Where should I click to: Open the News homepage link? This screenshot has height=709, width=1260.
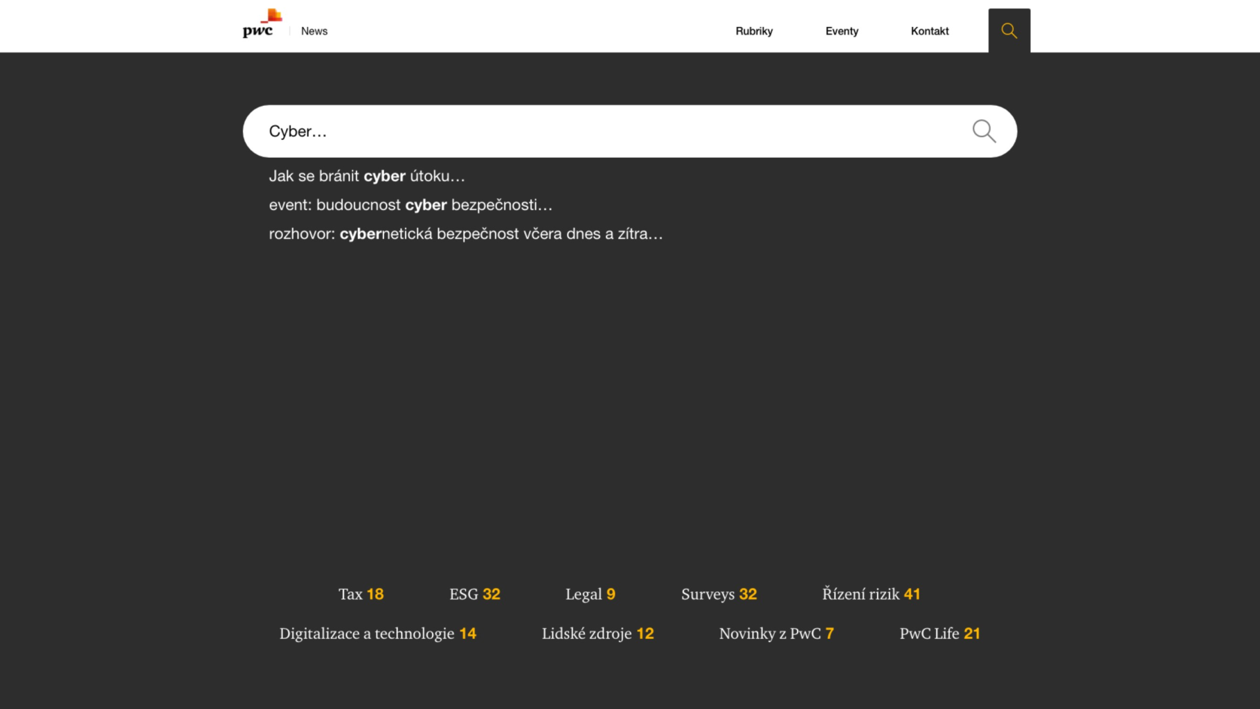314,31
